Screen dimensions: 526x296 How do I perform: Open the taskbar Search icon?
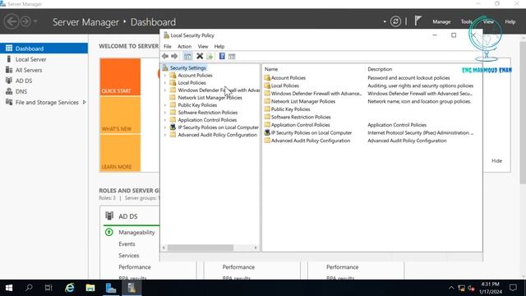(x=29, y=288)
